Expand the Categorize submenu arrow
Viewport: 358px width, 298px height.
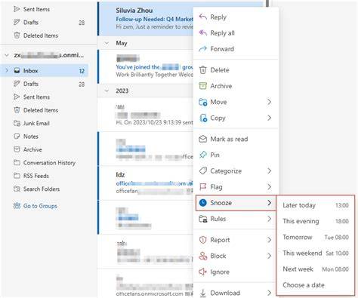270,171
